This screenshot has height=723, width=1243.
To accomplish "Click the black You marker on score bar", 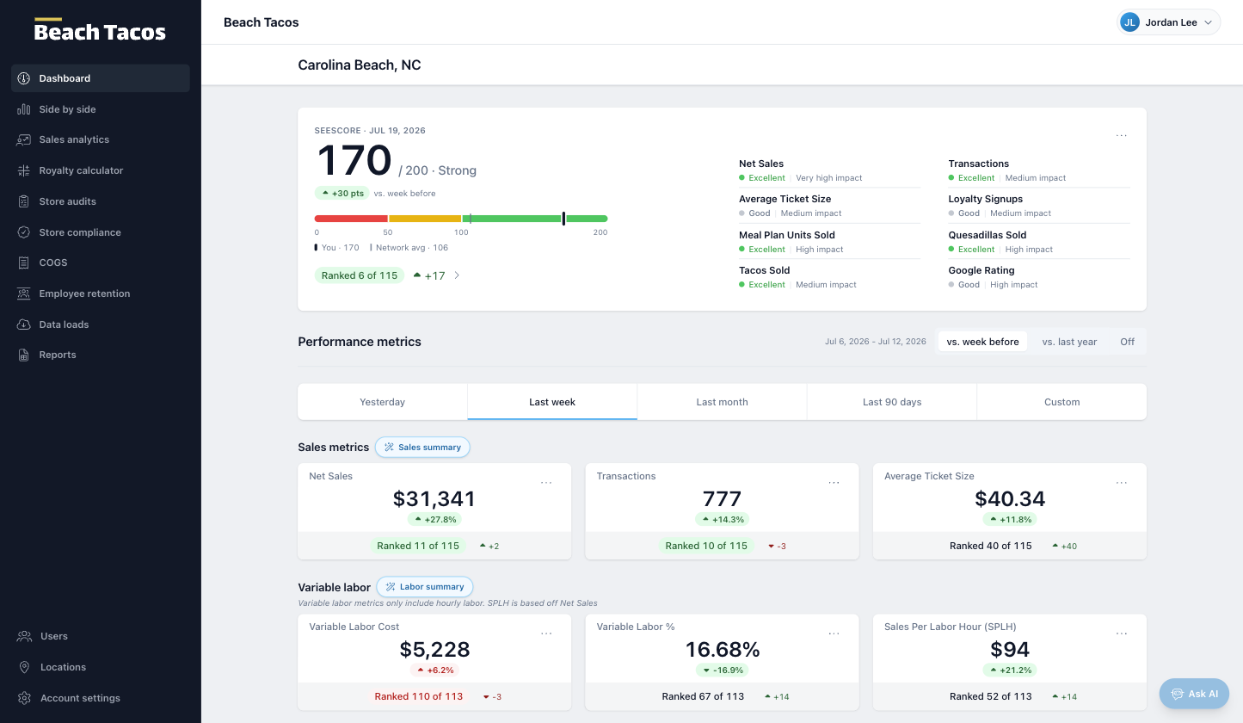I will pos(563,219).
